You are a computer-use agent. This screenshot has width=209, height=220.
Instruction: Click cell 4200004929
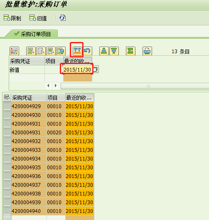point(29,106)
